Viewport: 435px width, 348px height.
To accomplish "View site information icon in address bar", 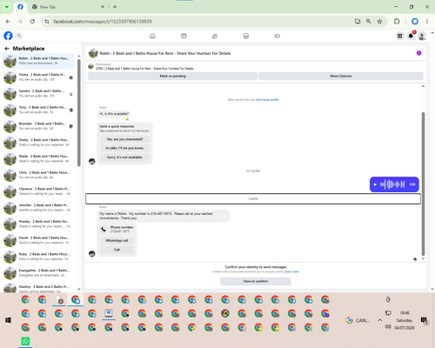I will point(47,22).
